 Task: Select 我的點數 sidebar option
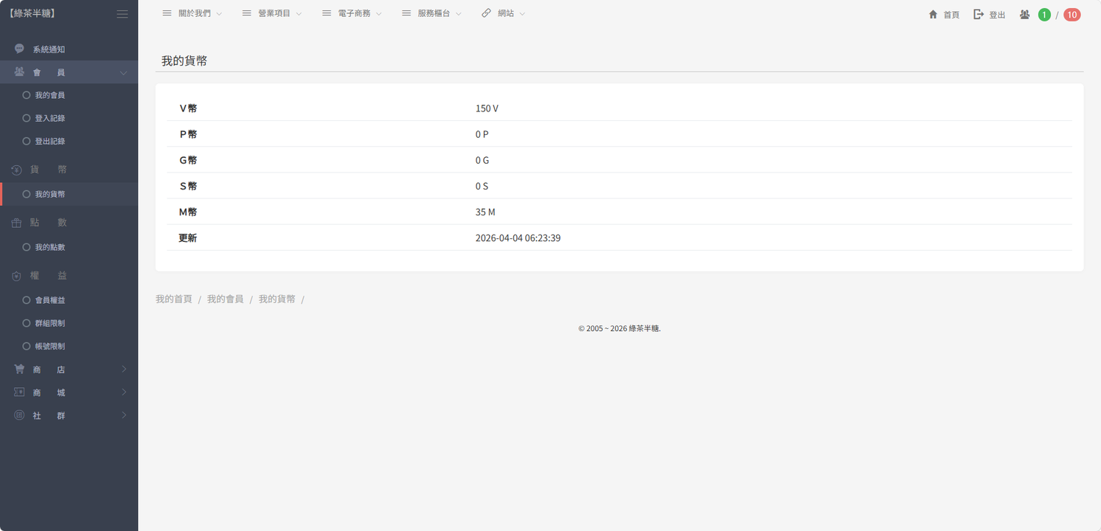coord(49,247)
